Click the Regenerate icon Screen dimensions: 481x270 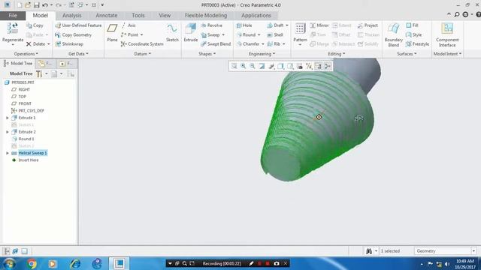pos(13,28)
